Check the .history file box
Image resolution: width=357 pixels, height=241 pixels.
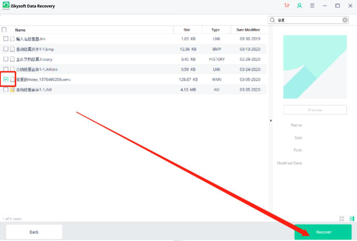coord(6,59)
